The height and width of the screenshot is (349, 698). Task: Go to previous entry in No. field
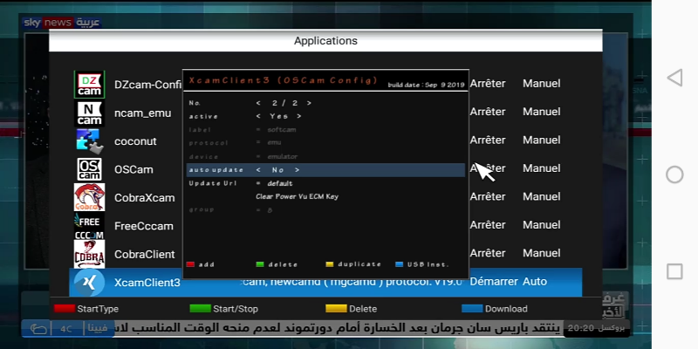258,103
